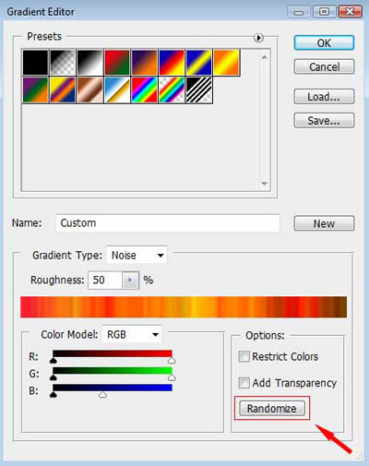Select the red-to-green gradient preset

pos(117,63)
